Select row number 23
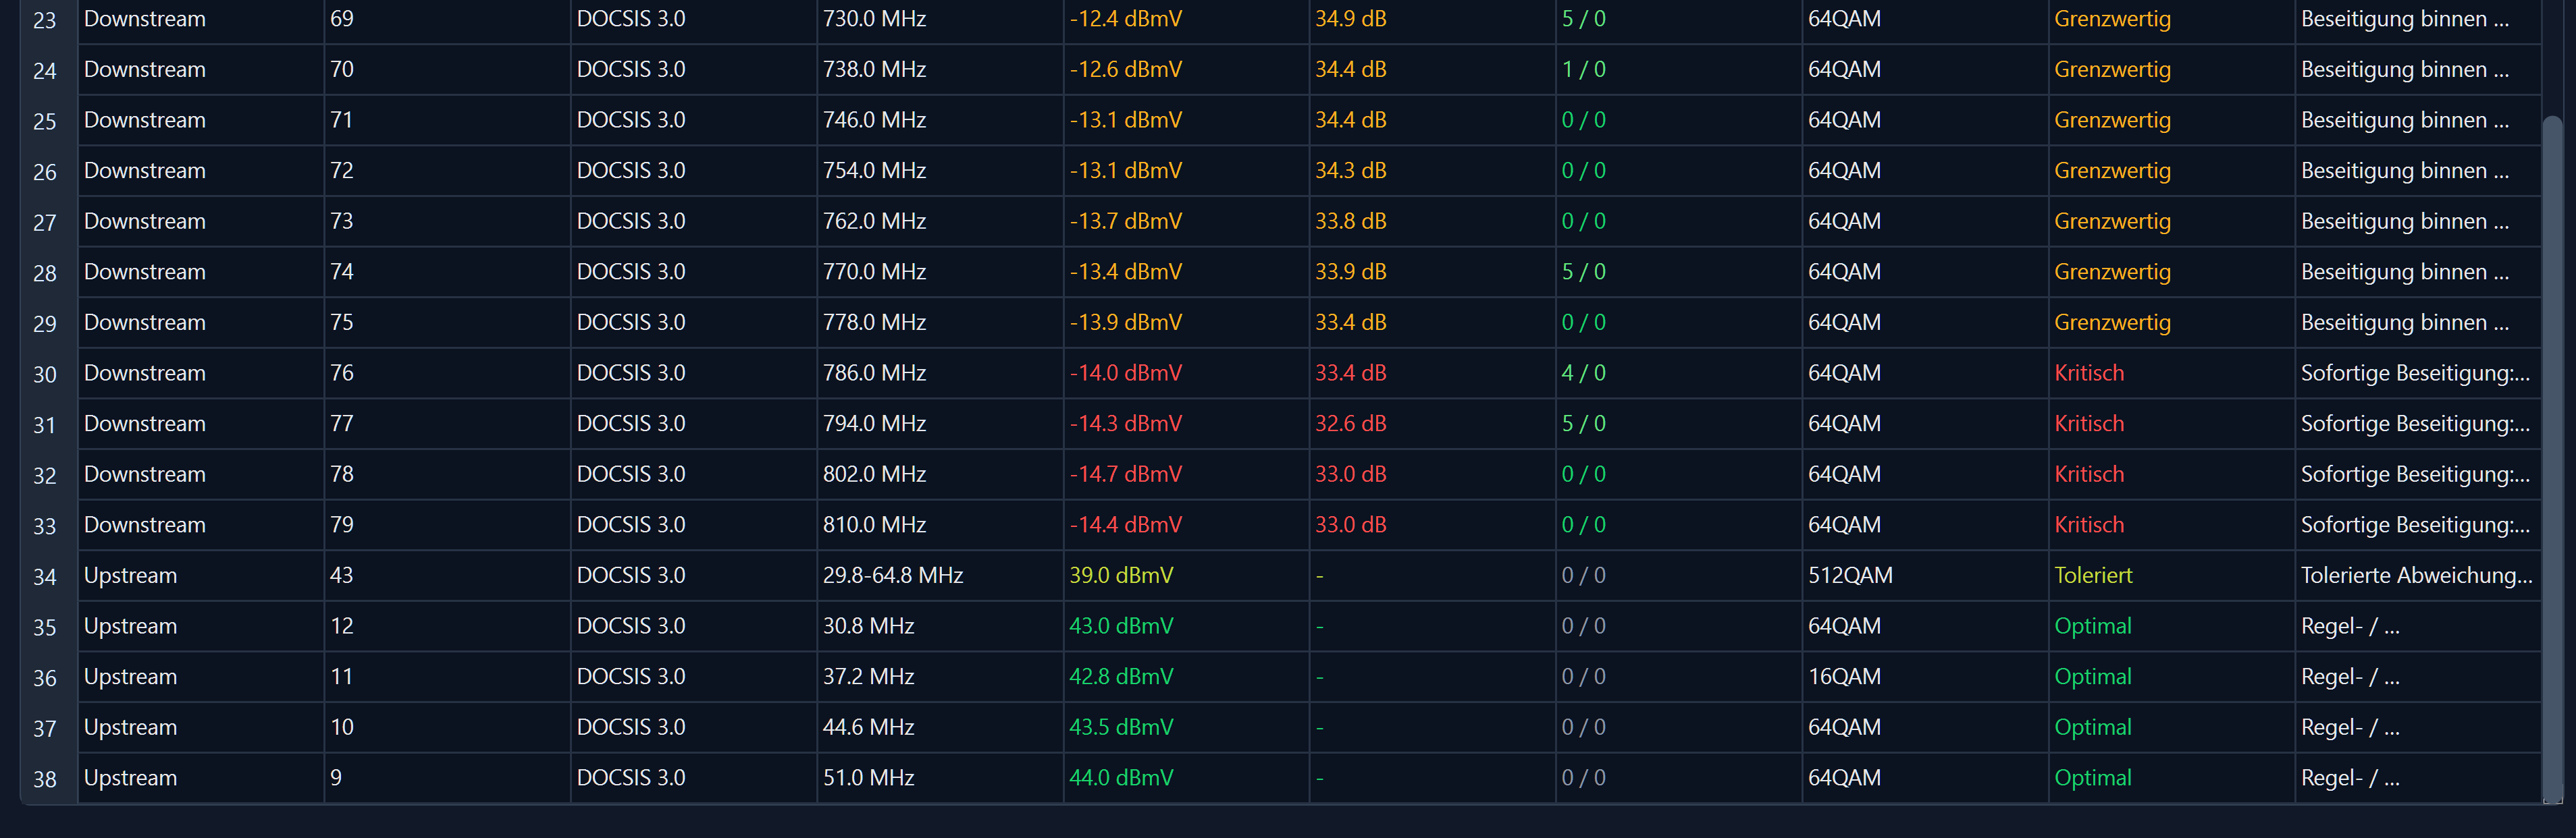 click(45, 19)
